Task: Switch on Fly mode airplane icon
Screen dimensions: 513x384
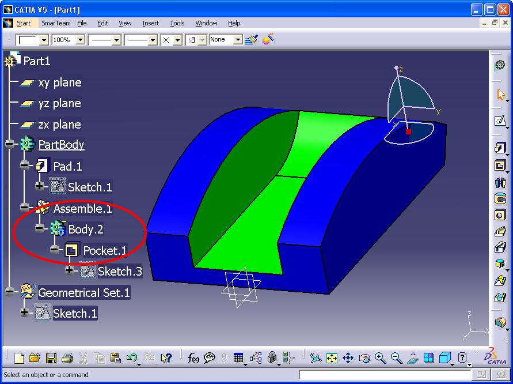Action: 316,358
